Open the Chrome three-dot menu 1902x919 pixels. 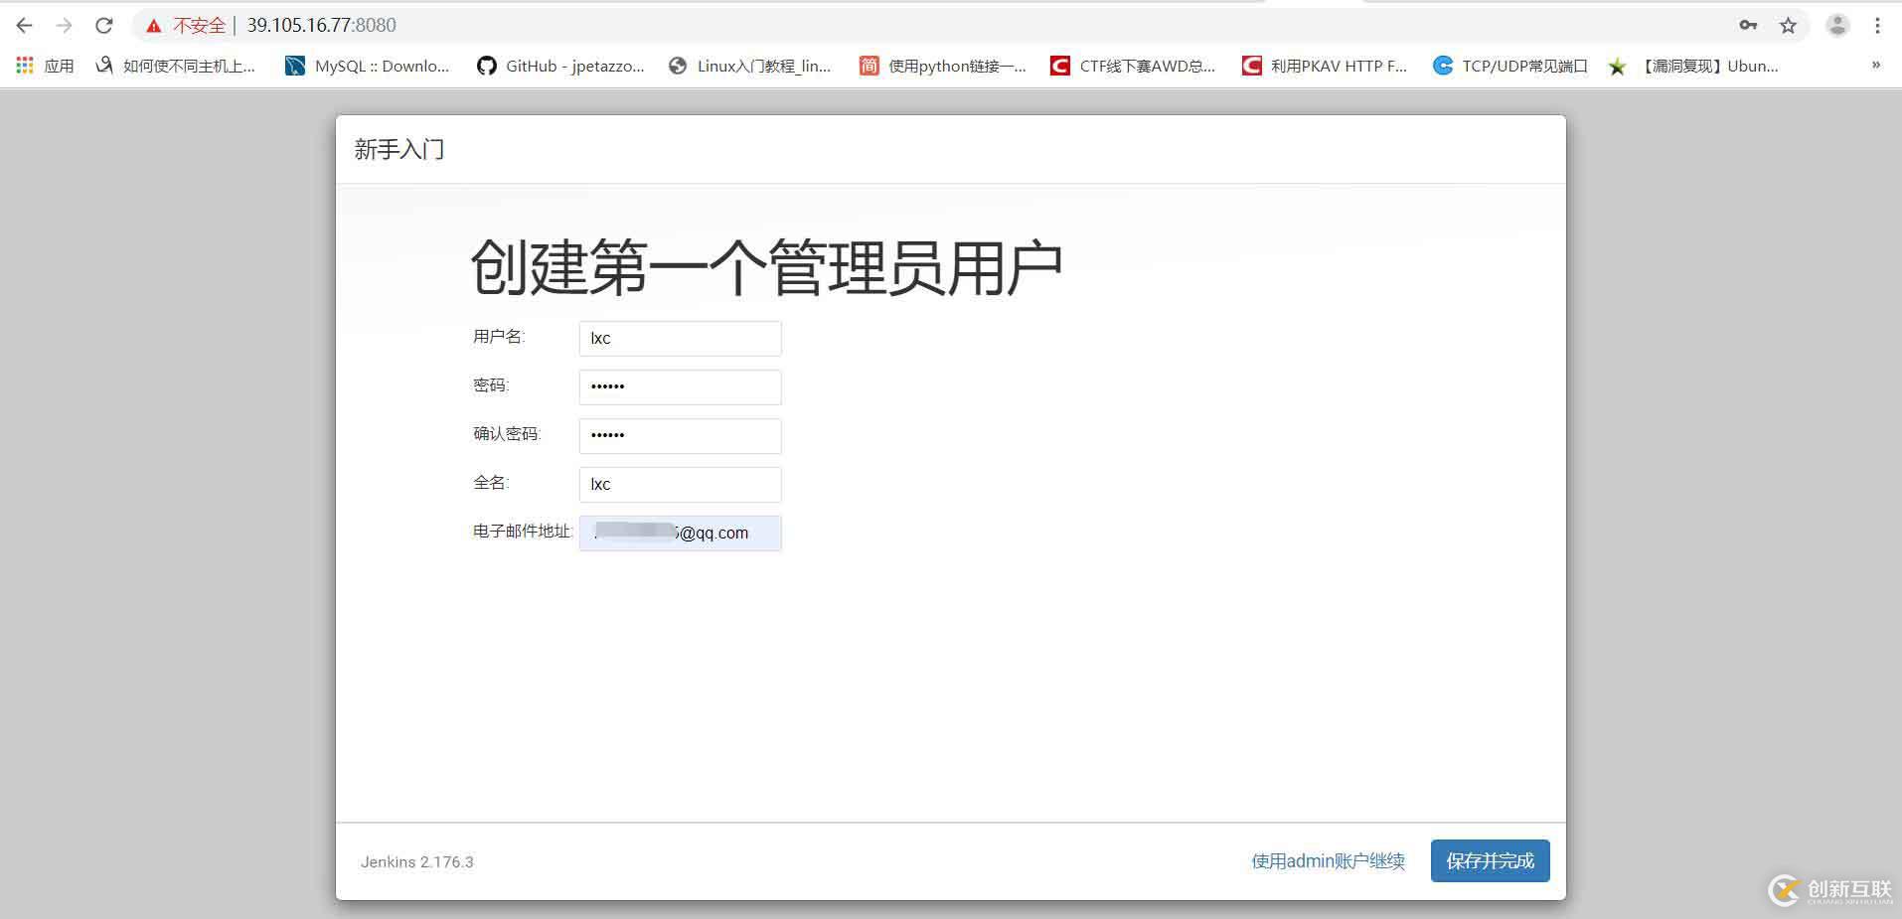pos(1877,26)
